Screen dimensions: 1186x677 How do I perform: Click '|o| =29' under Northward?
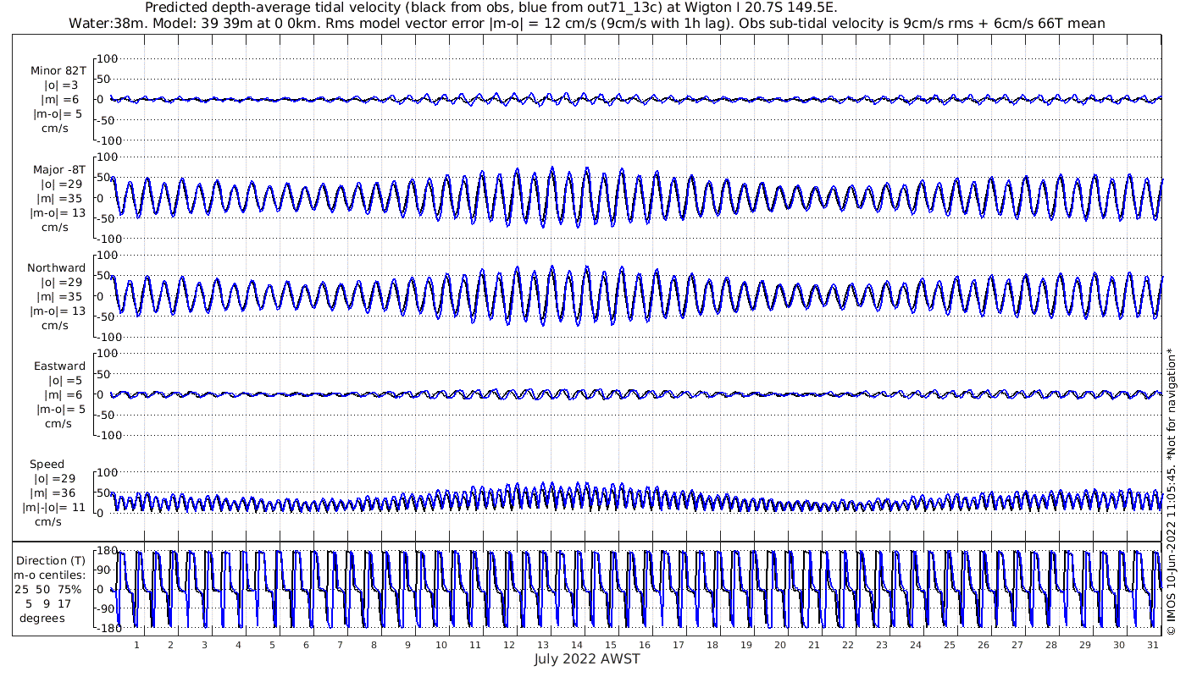point(60,282)
